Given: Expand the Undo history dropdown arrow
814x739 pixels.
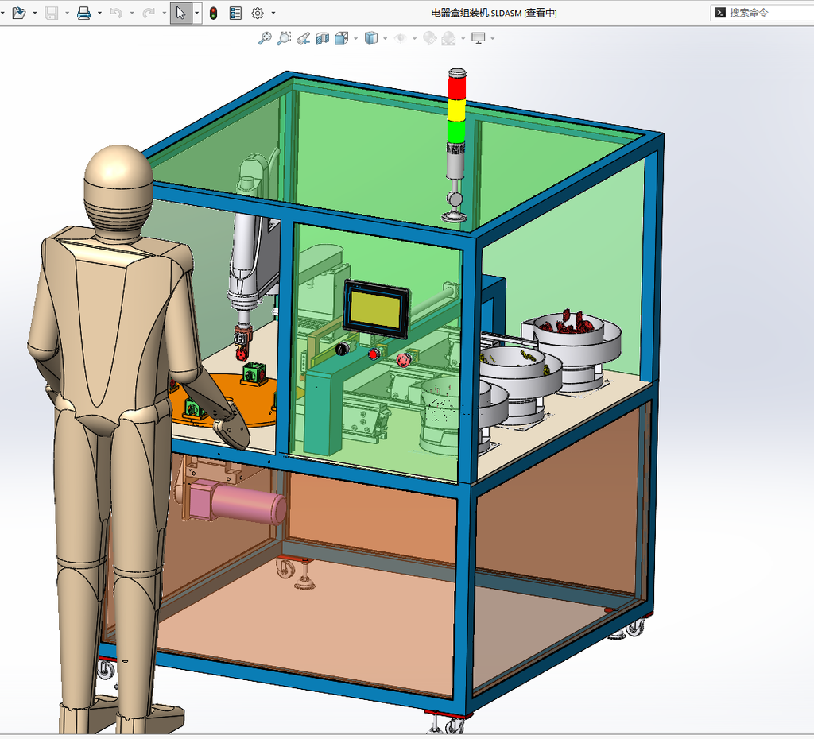Looking at the screenshot, I should (132, 13).
